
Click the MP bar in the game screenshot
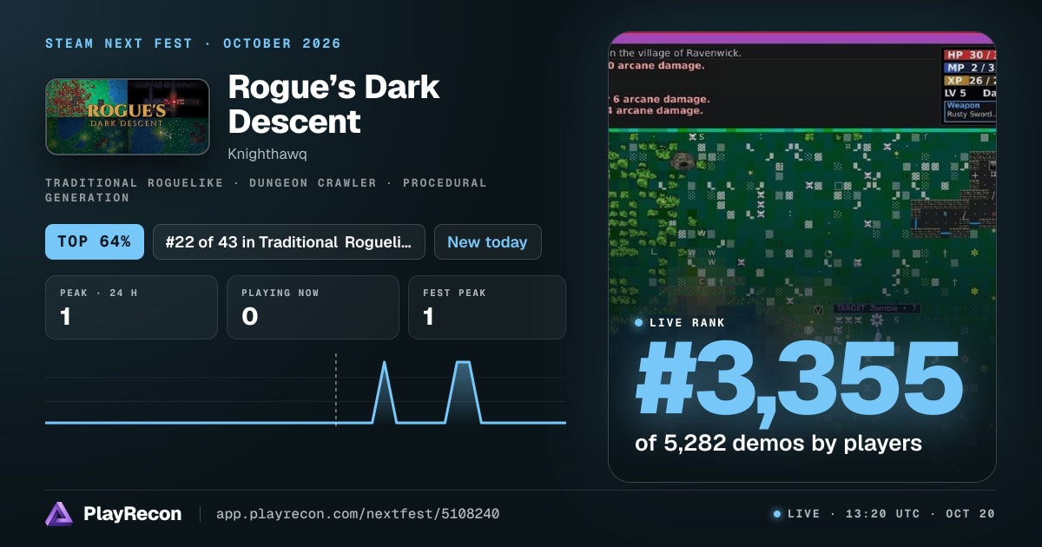point(970,67)
